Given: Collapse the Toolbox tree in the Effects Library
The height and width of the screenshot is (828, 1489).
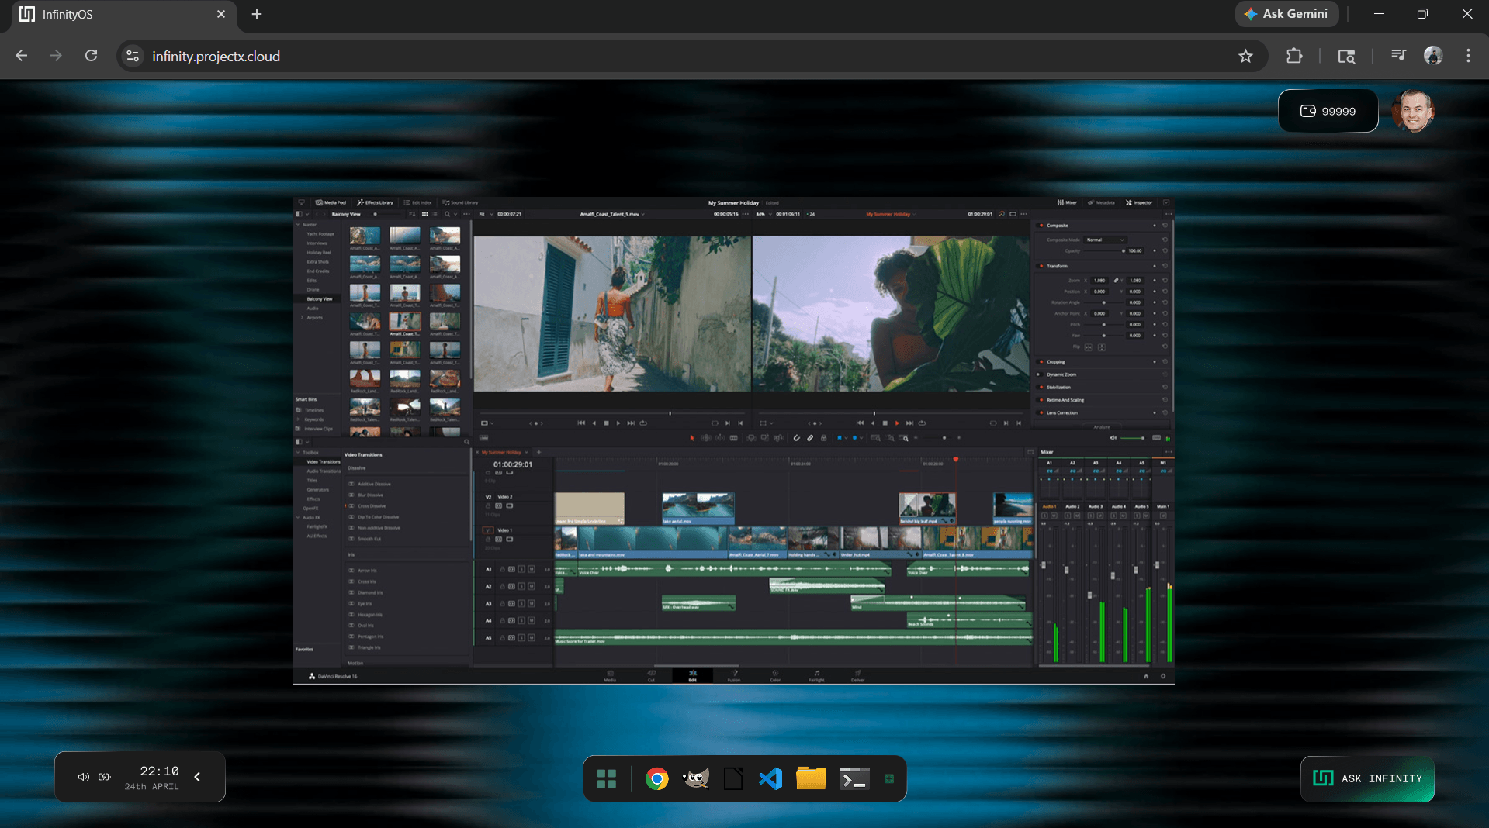Looking at the screenshot, I should click(x=298, y=452).
